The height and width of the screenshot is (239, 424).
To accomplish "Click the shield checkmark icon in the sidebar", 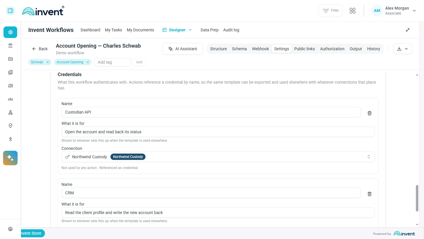I will pos(10,126).
